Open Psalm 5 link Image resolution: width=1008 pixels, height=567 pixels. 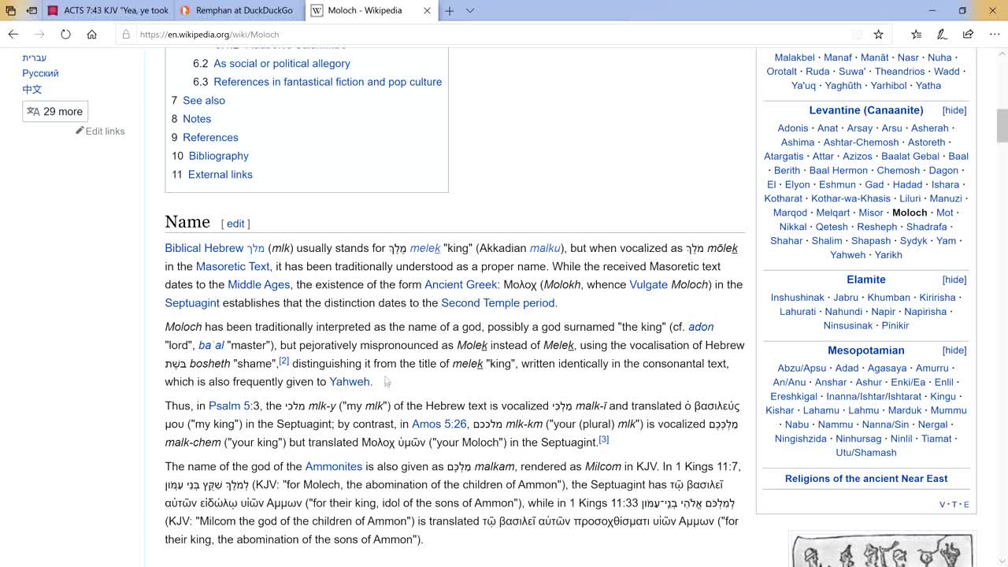click(229, 406)
